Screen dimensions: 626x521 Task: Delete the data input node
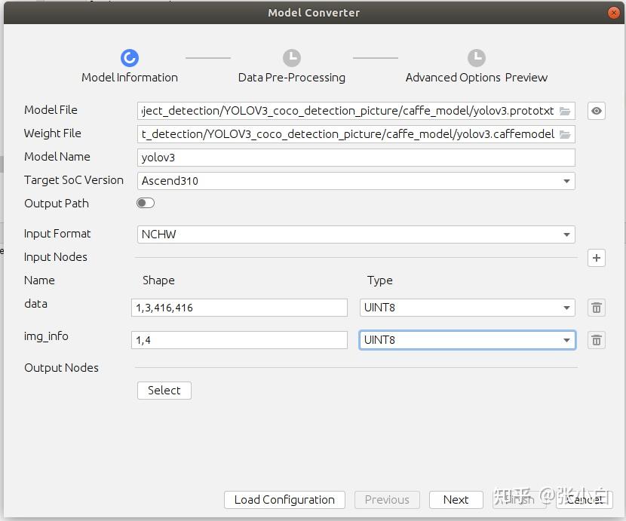point(597,308)
